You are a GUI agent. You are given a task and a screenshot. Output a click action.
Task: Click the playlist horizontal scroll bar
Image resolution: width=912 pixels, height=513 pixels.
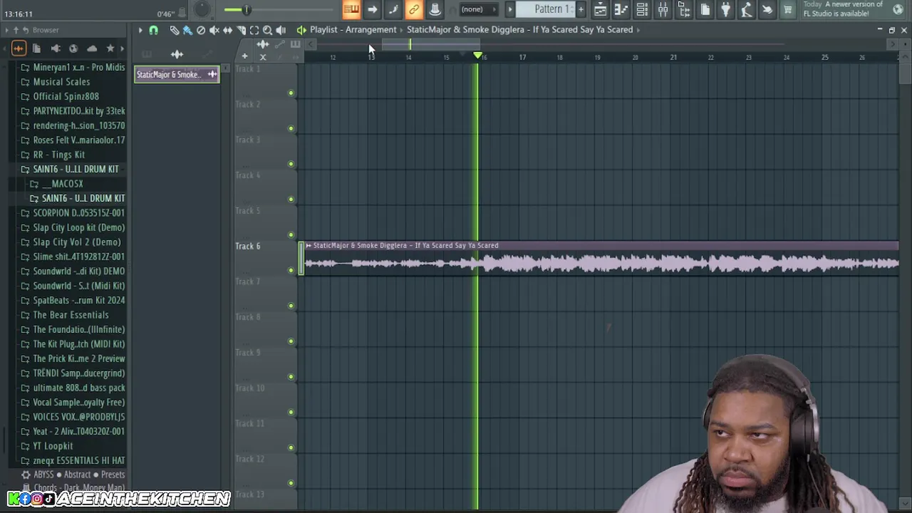[x=431, y=44]
